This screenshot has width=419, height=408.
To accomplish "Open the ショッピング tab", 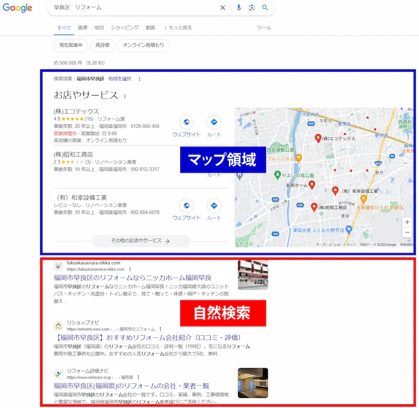I will point(125,28).
